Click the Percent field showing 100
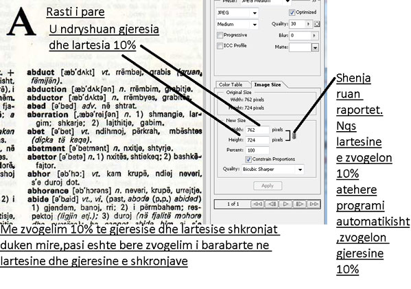The image size is (411, 289). coord(257,150)
